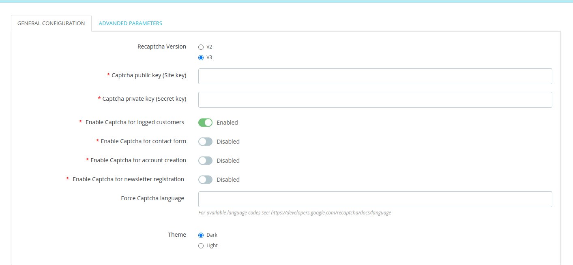
Task: Click the Recaptcha Version label
Action: [x=162, y=47]
